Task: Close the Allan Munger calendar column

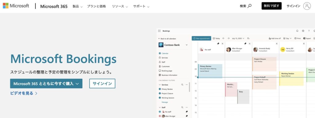Action: [x=249, y=44]
